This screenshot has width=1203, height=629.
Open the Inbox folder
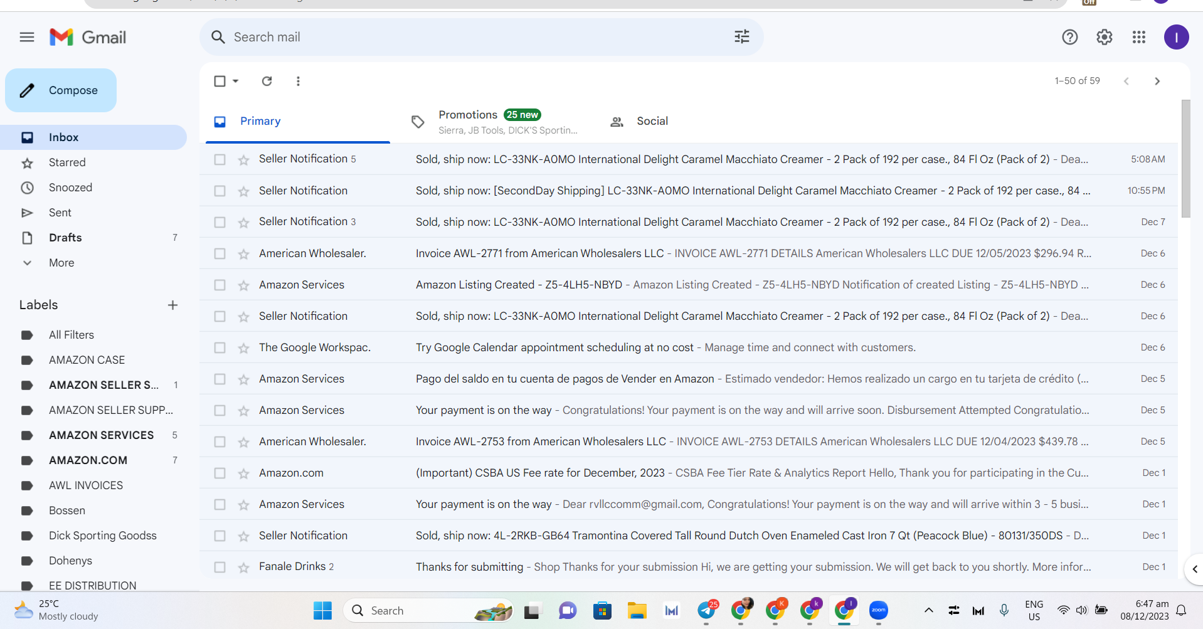click(94, 137)
